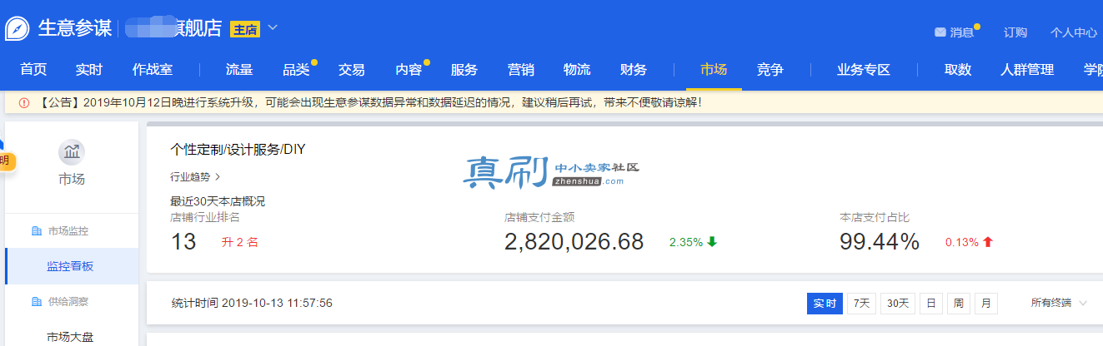This screenshot has height=346, width=1103.
Task: Switch to 服务 tab
Action: [464, 70]
